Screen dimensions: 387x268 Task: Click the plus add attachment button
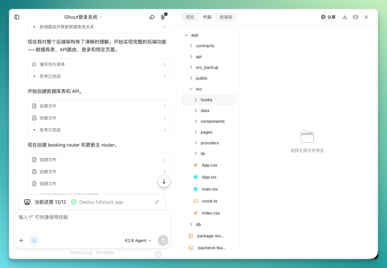[21, 240]
